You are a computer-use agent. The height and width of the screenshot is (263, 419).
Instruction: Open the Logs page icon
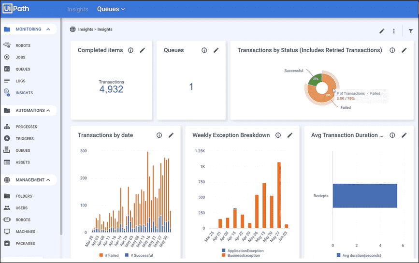point(7,81)
